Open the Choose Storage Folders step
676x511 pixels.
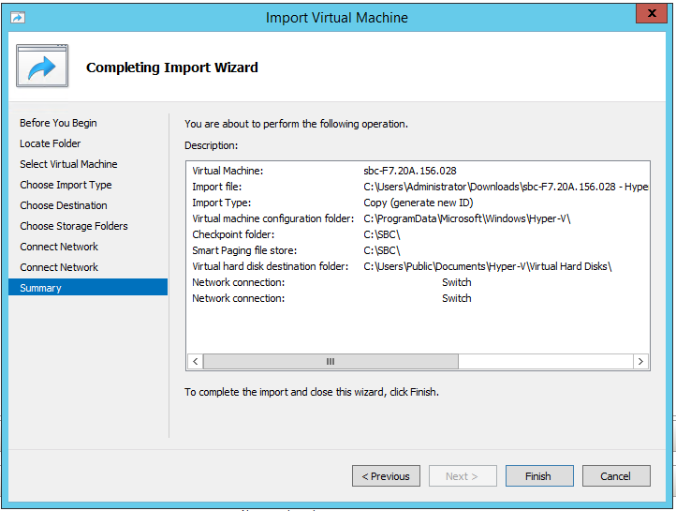(x=74, y=226)
